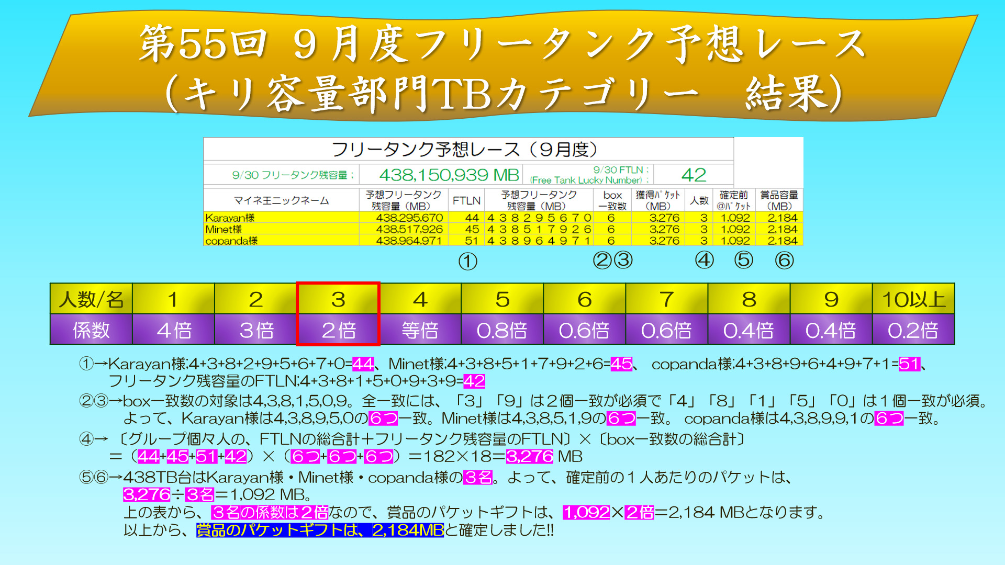Click circled number ⑥ marker

[x=784, y=260]
